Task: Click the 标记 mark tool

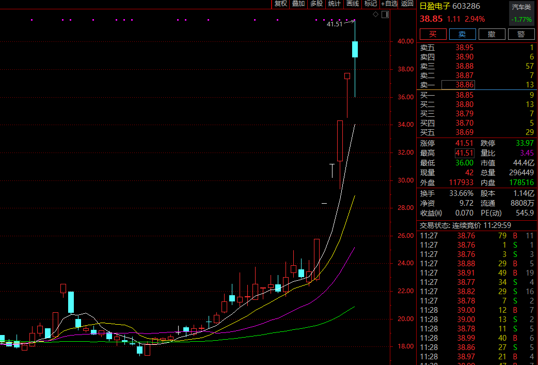Action: pos(370,4)
